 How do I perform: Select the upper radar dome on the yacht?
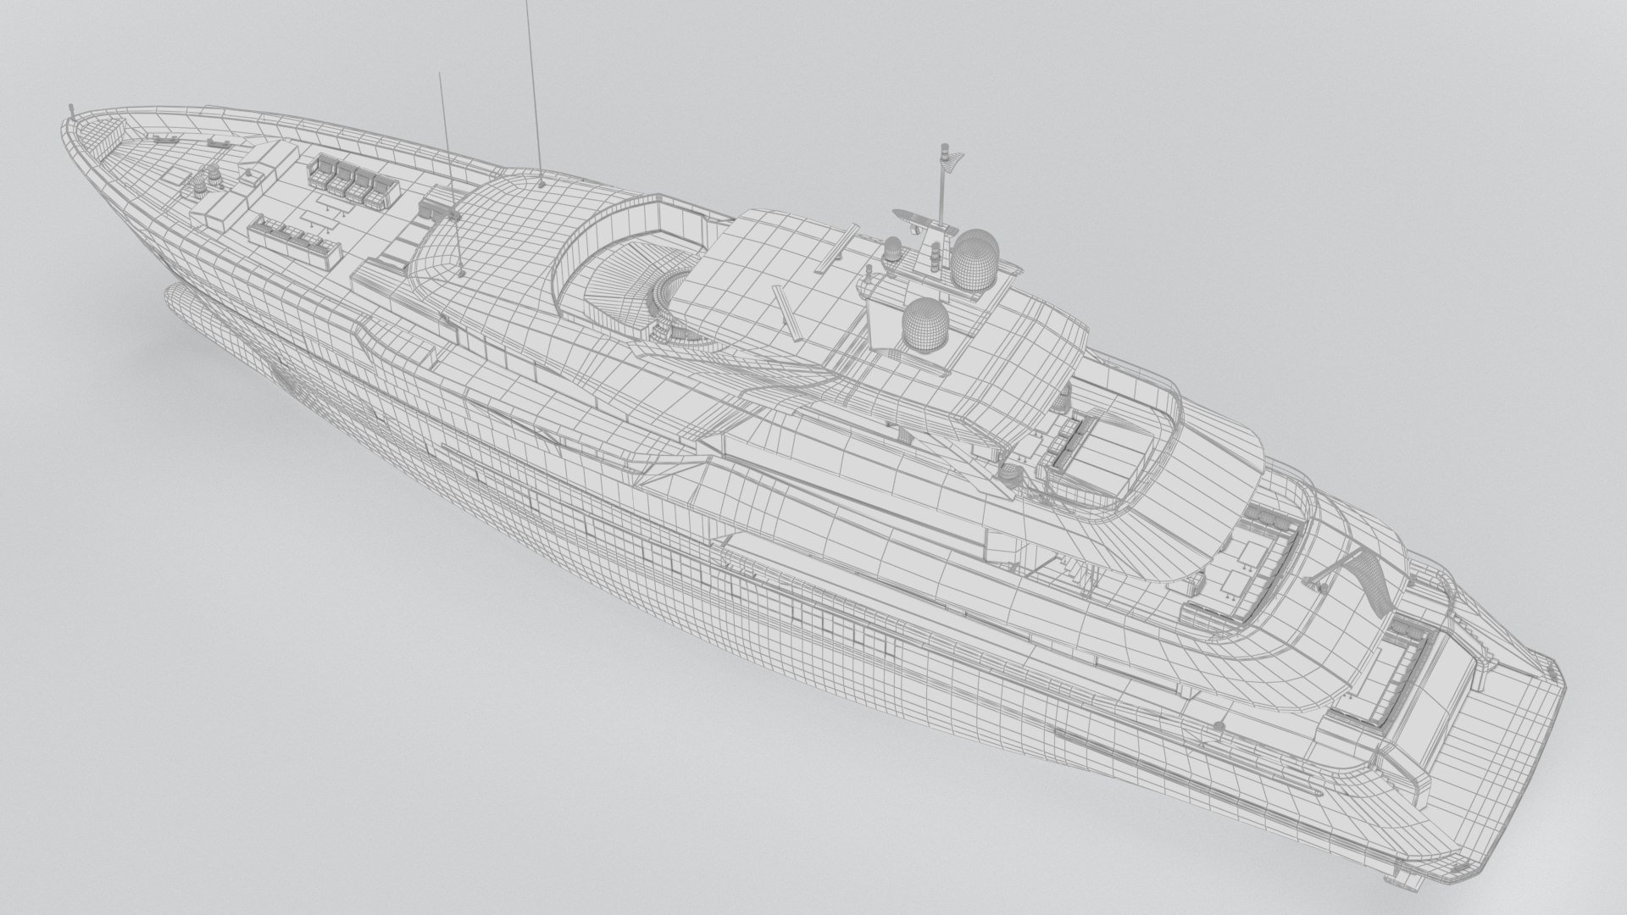pos(974,259)
